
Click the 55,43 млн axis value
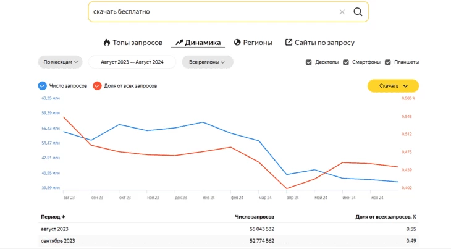(x=51, y=129)
